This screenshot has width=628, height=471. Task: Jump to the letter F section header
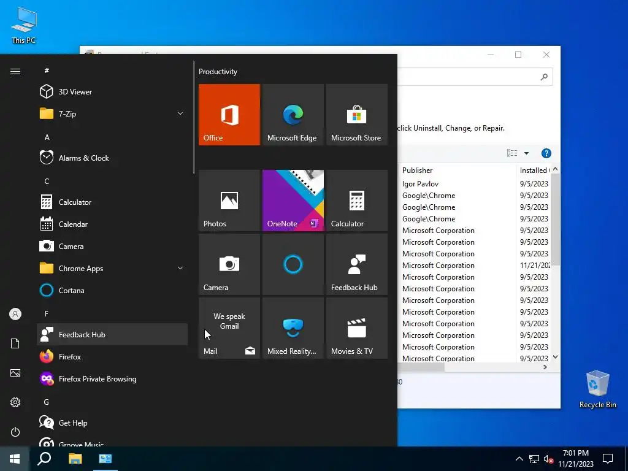(47, 313)
